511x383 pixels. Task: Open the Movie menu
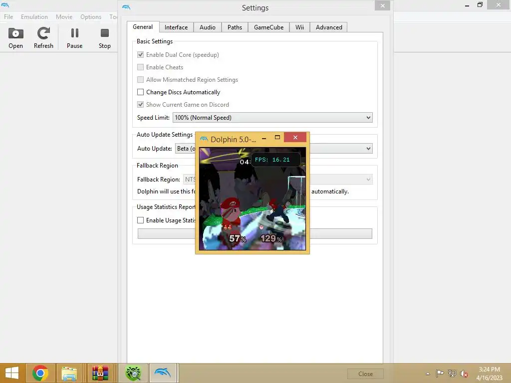(64, 16)
